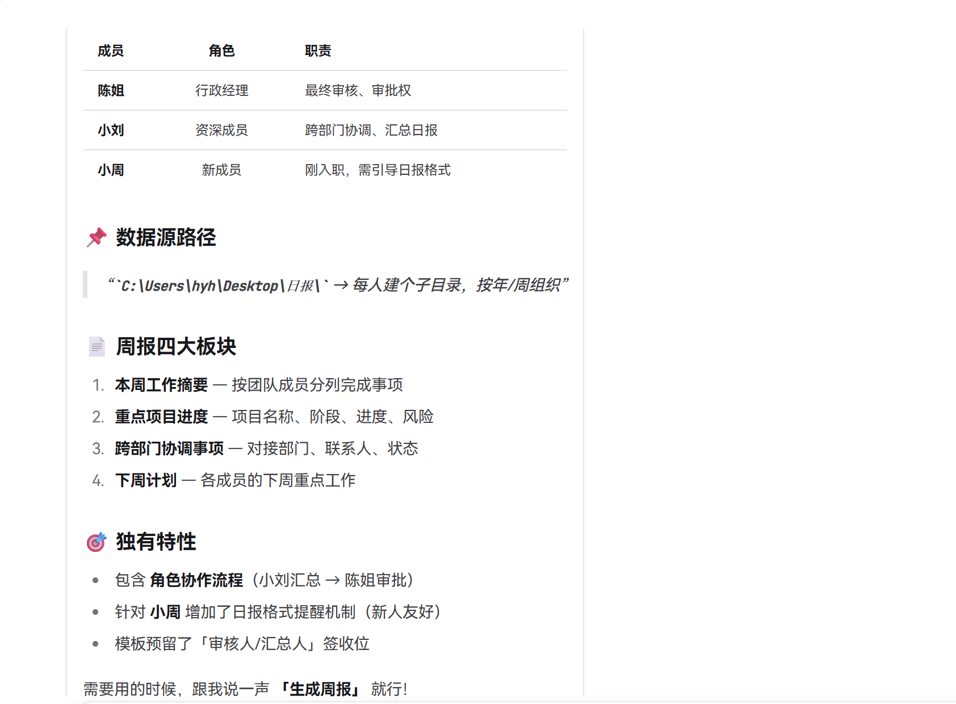Click the target icon beside 独有特性

point(97,542)
